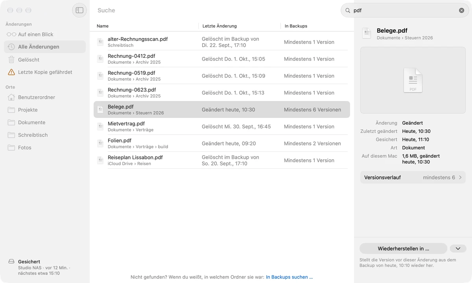
Task: Open Benutzerordner location
Action: (45, 97)
